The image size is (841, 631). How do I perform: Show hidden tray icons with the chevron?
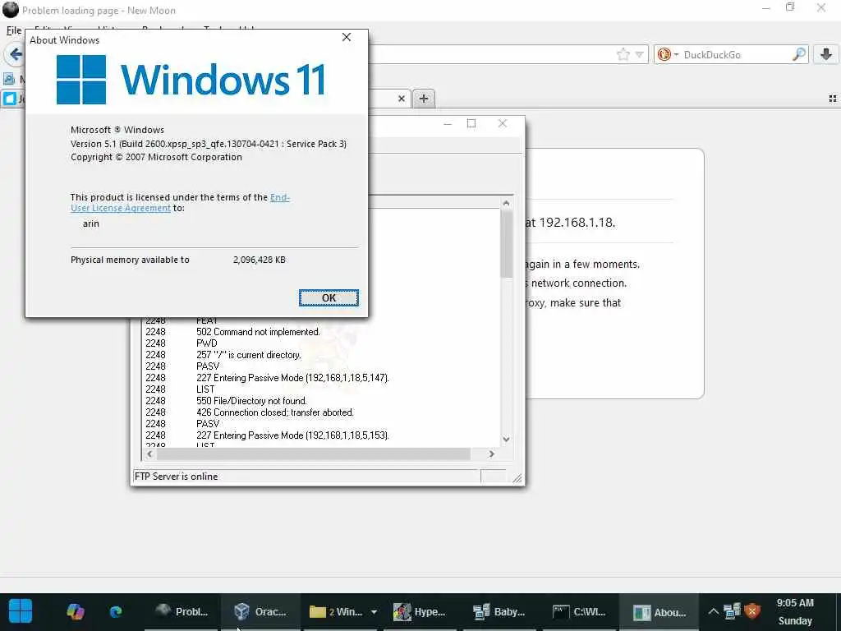[713, 611]
